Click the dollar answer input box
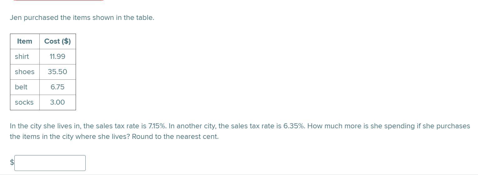Image resolution: width=478 pixels, height=175 pixels. click(50, 163)
